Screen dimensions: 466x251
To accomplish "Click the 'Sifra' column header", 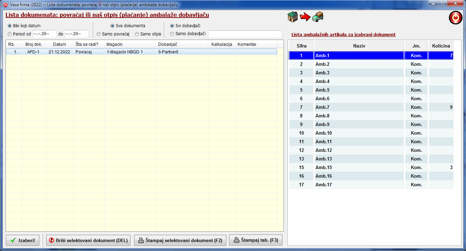I will (x=301, y=46).
